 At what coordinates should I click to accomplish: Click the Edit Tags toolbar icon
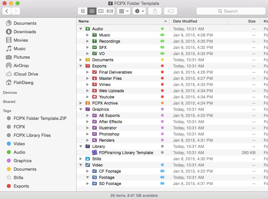[x=171, y=11]
